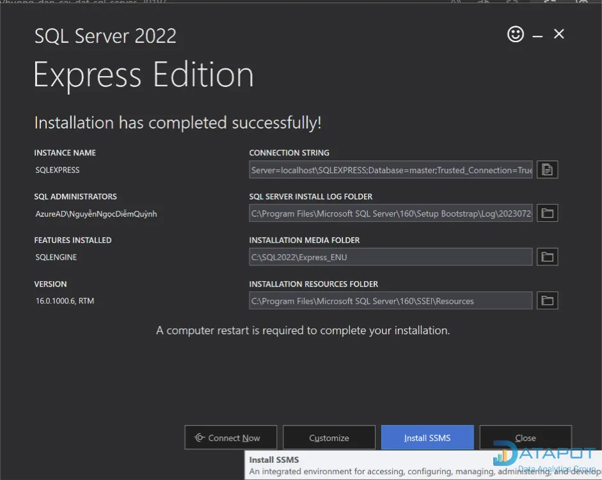Viewport: 602px width, 480px height.
Task: Click the SQL ADMINISTRATORS label
Action: click(75, 196)
